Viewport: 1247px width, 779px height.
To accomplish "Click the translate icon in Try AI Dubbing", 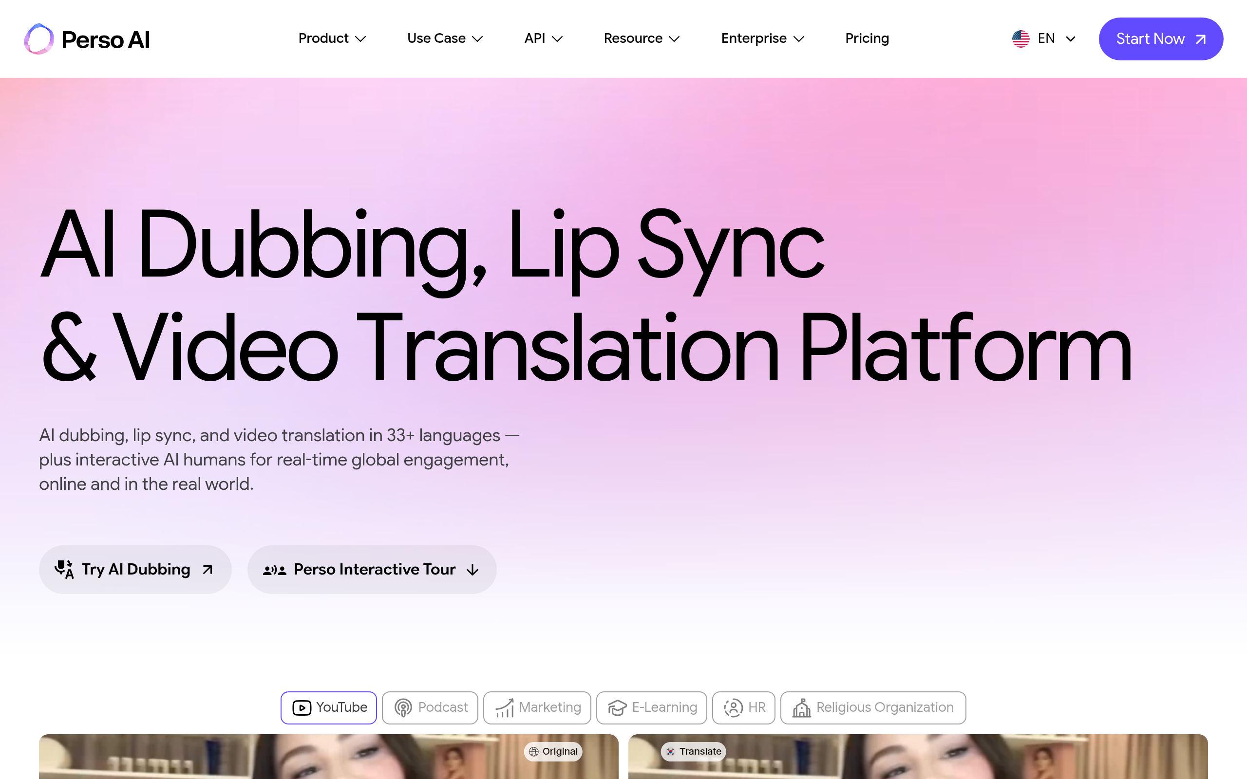I will pyautogui.click(x=64, y=569).
